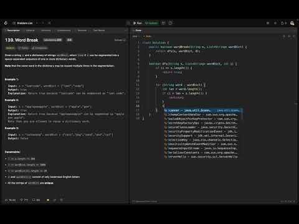Click the wordBreak method signature line

(197, 47)
